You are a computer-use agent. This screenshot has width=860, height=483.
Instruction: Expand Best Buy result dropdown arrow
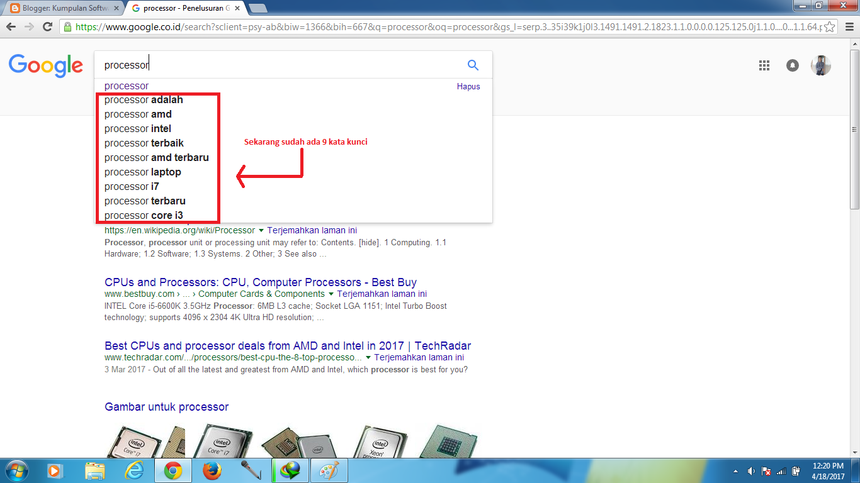click(331, 294)
